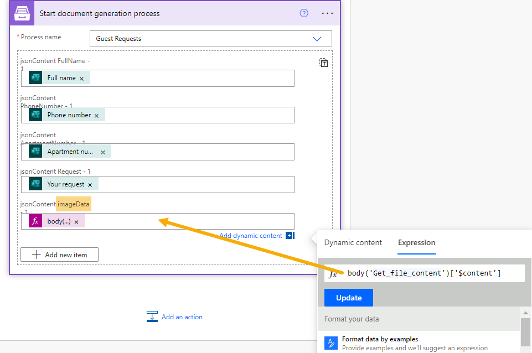
Task: Click inside the jsonContent imageData field
Action: (157, 221)
